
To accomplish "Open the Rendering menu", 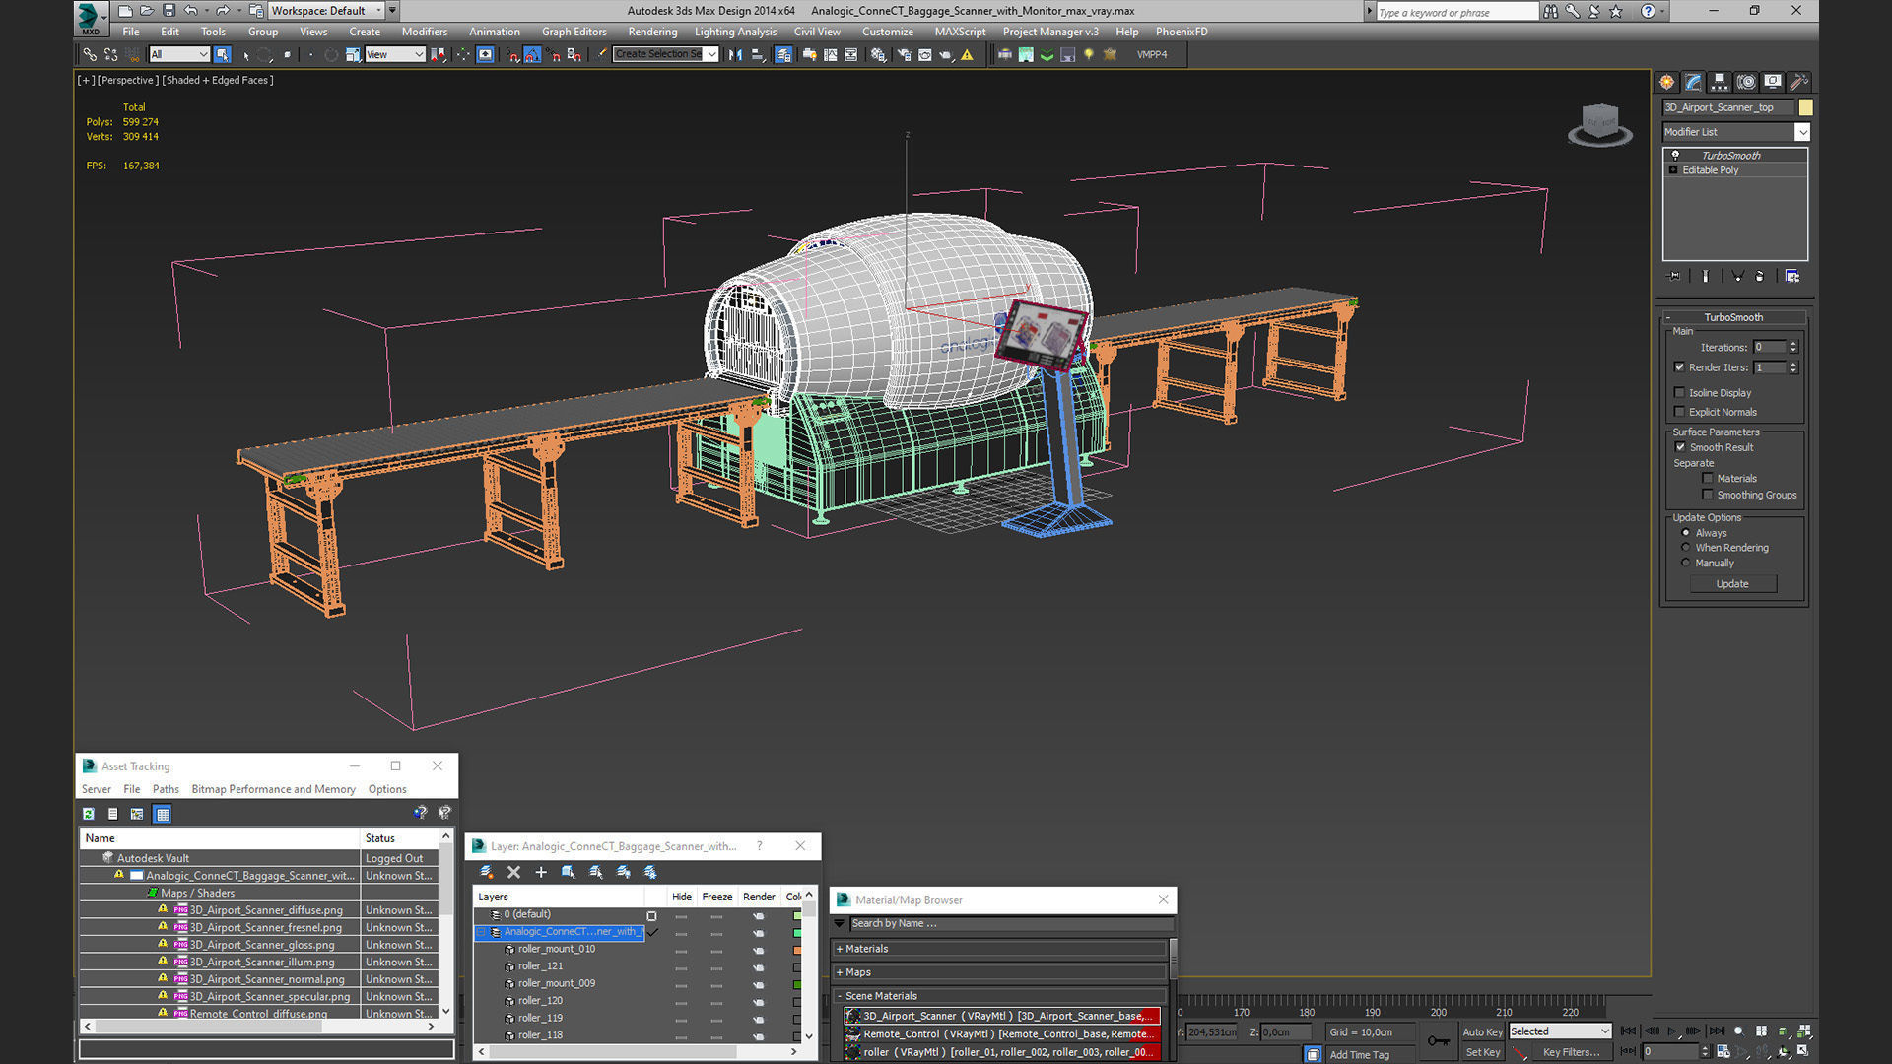I will (652, 32).
